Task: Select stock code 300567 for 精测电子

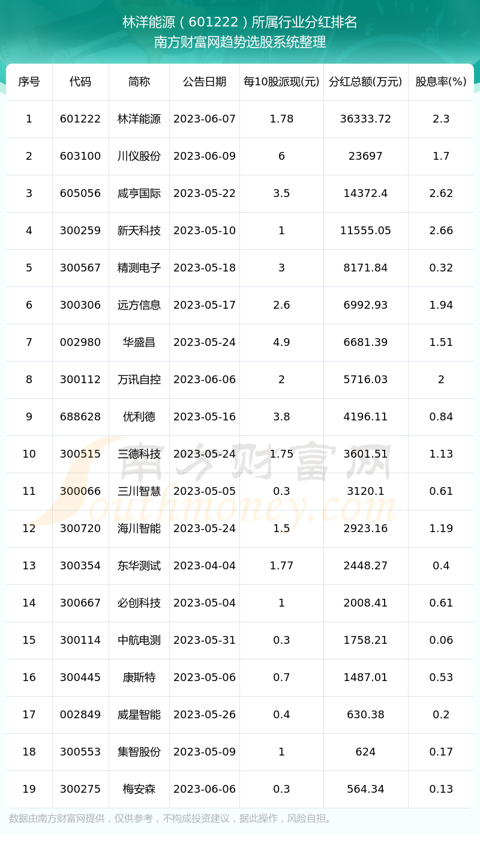Action: [x=80, y=268]
